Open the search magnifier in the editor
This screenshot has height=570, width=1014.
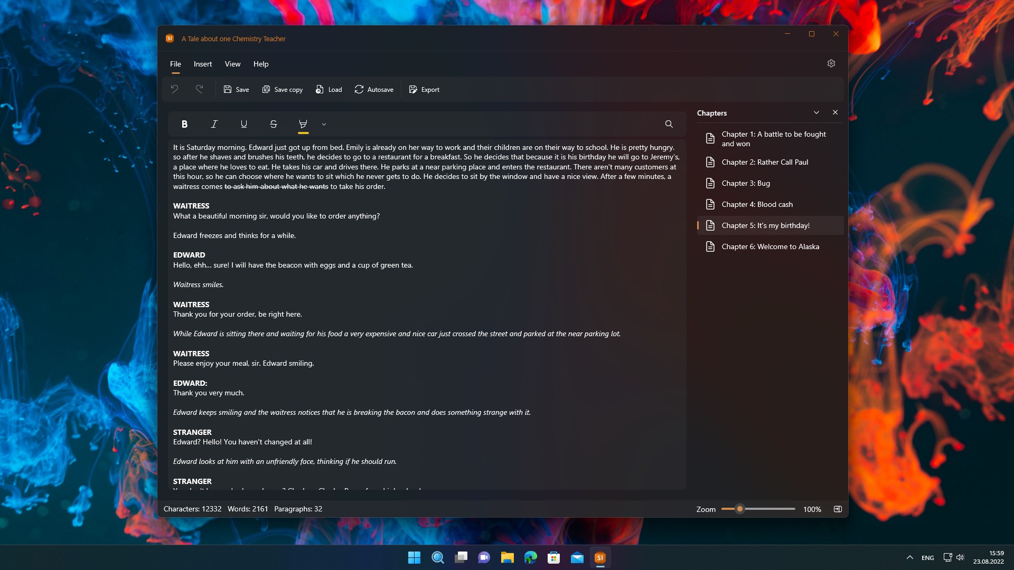(x=669, y=124)
